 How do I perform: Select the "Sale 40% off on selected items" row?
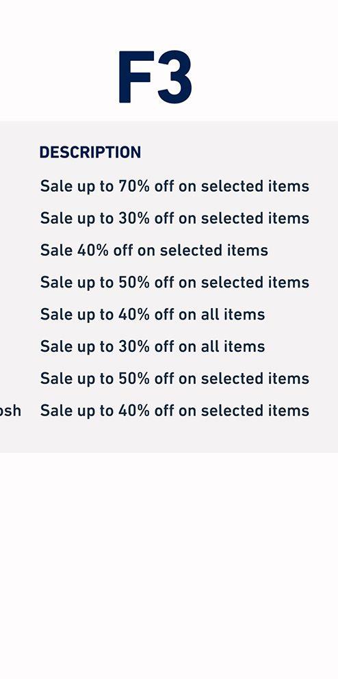(x=154, y=251)
